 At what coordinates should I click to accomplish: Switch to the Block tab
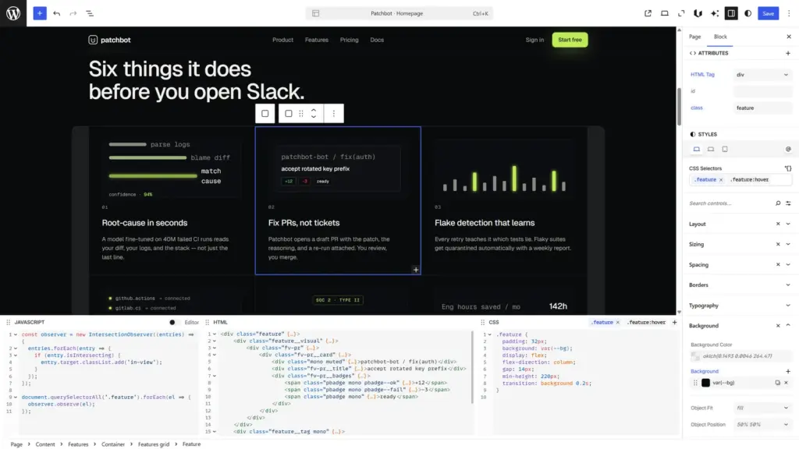click(x=720, y=37)
